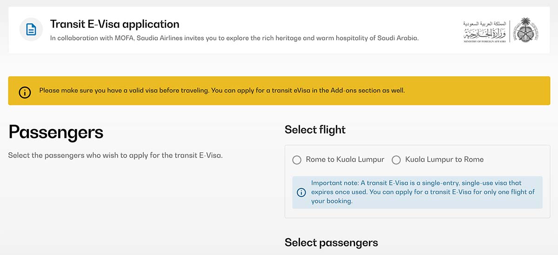Click the Saudia Airlines collaboration subtitle

click(x=234, y=39)
